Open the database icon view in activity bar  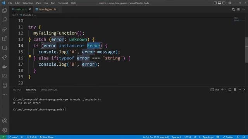5,85
